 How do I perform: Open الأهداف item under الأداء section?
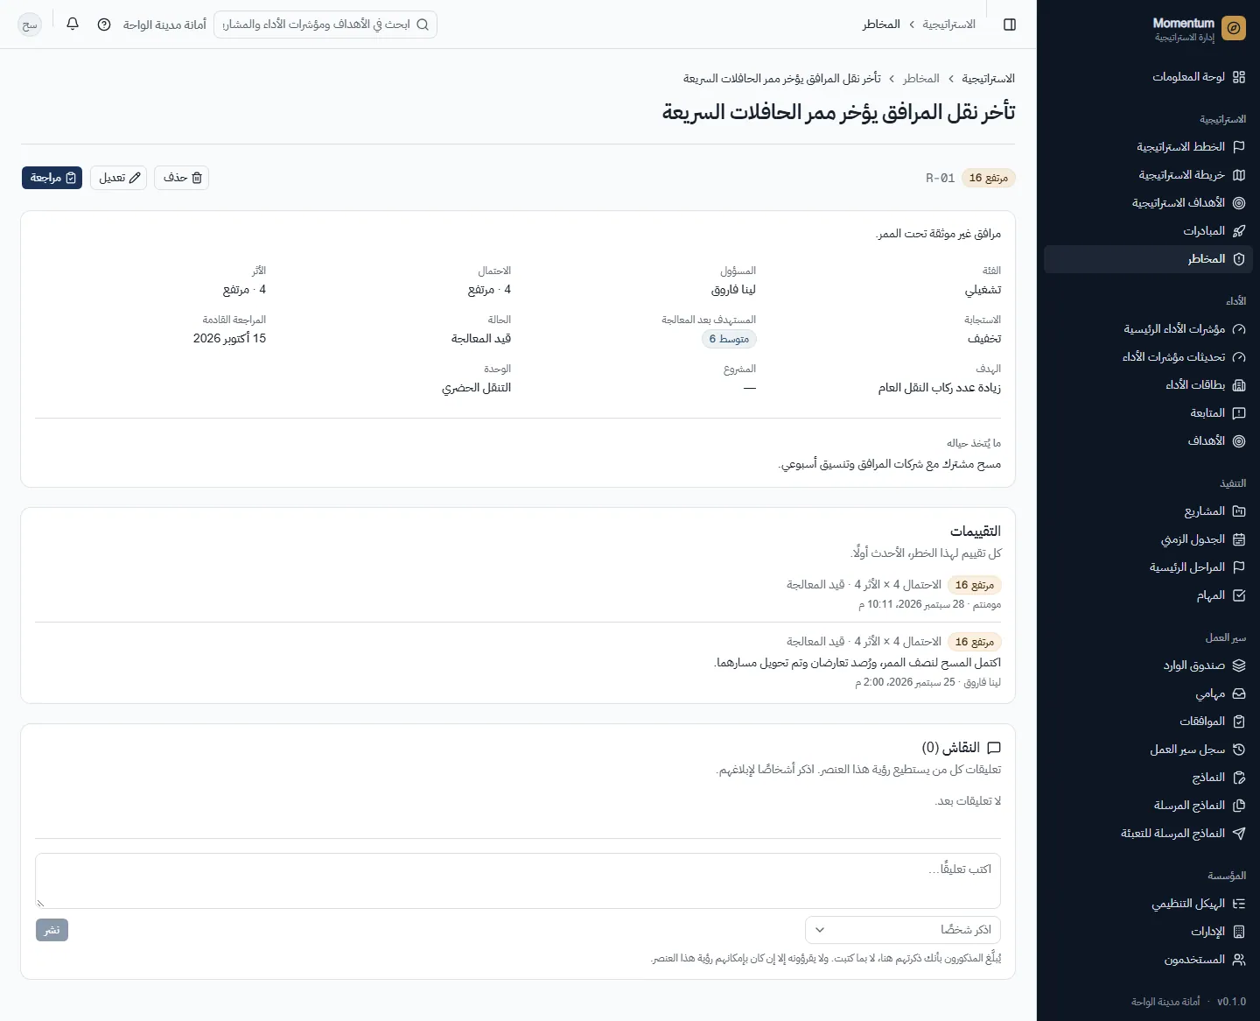pos(1148,441)
